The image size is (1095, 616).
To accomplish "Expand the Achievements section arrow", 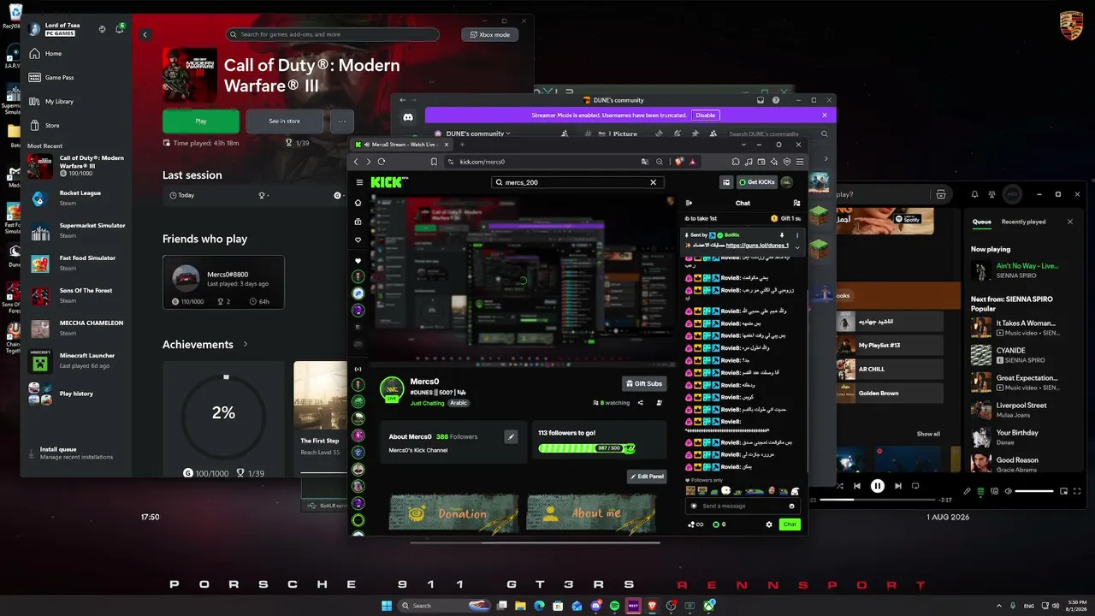I will click(x=246, y=344).
